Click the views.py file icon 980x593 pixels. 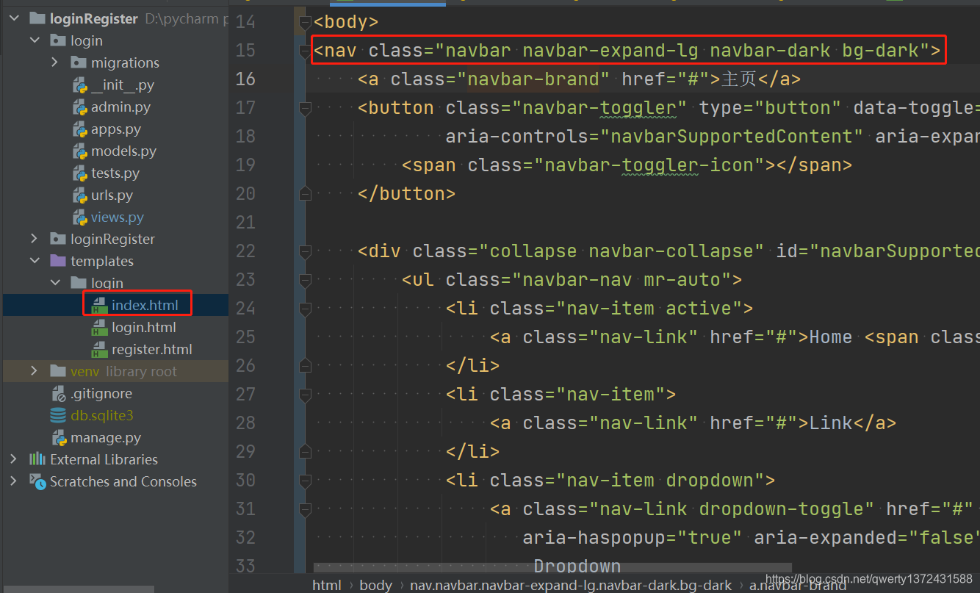pyautogui.click(x=79, y=217)
